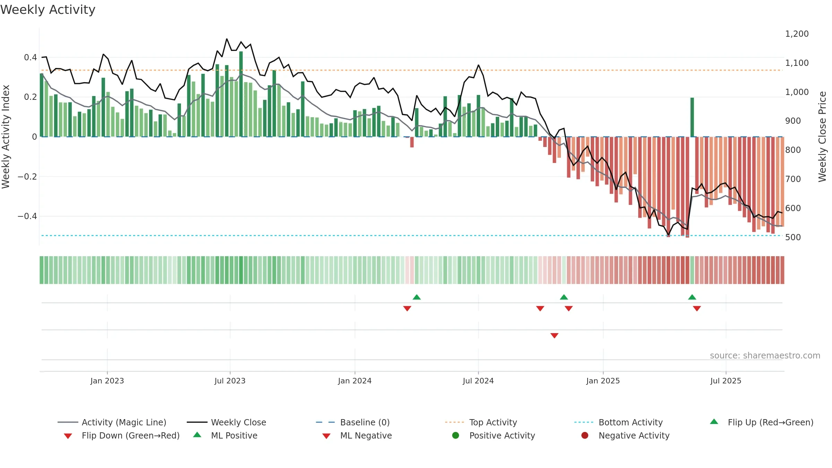Click the red ML Negative triangle icon in legend

pyautogui.click(x=326, y=436)
